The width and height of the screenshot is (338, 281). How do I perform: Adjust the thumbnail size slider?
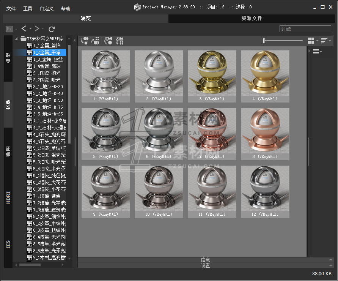[x=265, y=41]
